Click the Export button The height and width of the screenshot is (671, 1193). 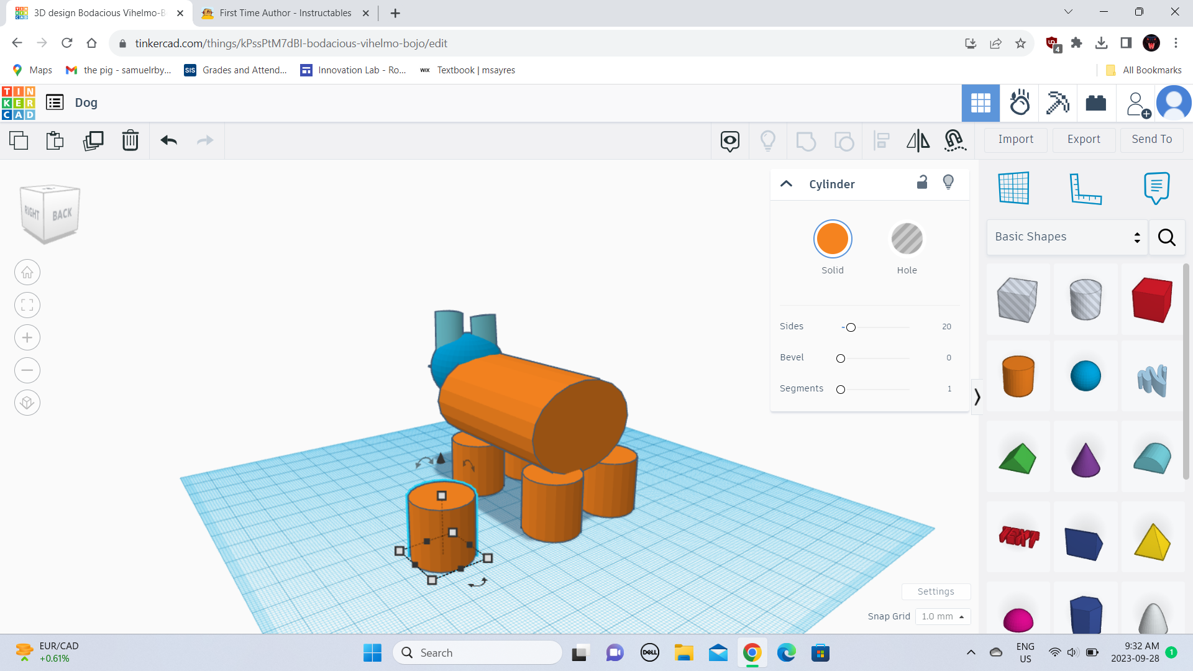click(x=1083, y=139)
